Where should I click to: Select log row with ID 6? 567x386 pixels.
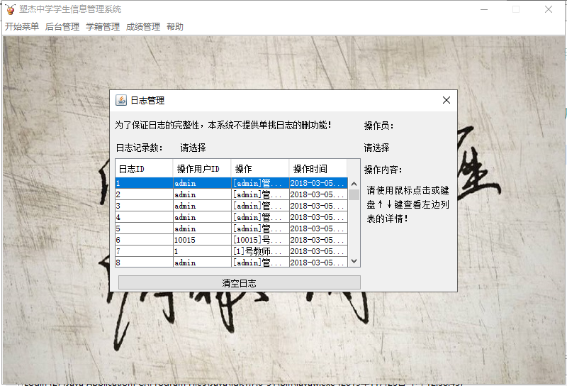232,240
